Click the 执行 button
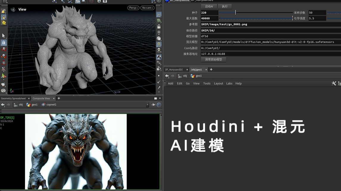Screen dimensions: 341x191 [x=225, y=7]
